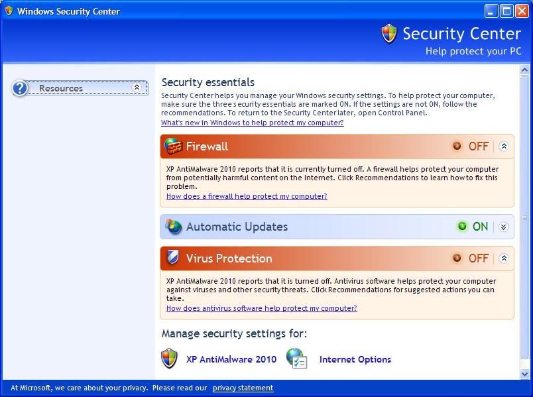Viewport: 533px width, 397px height.
Task: Click the Automatic Updates section header
Action: point(337,227)
